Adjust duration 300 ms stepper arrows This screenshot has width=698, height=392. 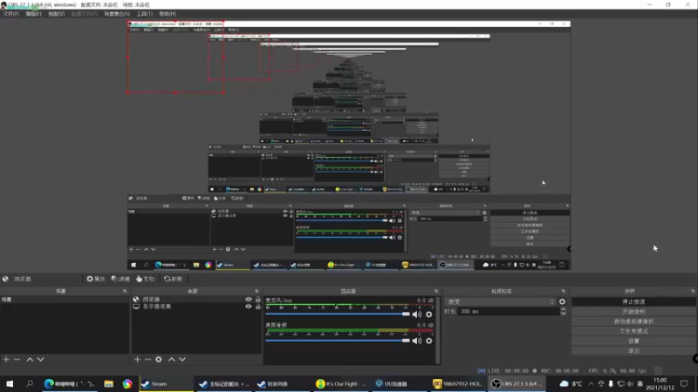coord(563,312)
